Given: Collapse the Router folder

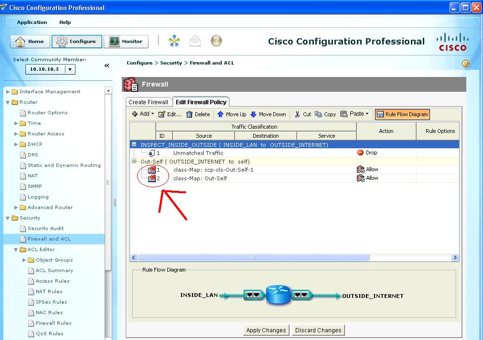Looking at the screenshot, I should tap(8, 102).
